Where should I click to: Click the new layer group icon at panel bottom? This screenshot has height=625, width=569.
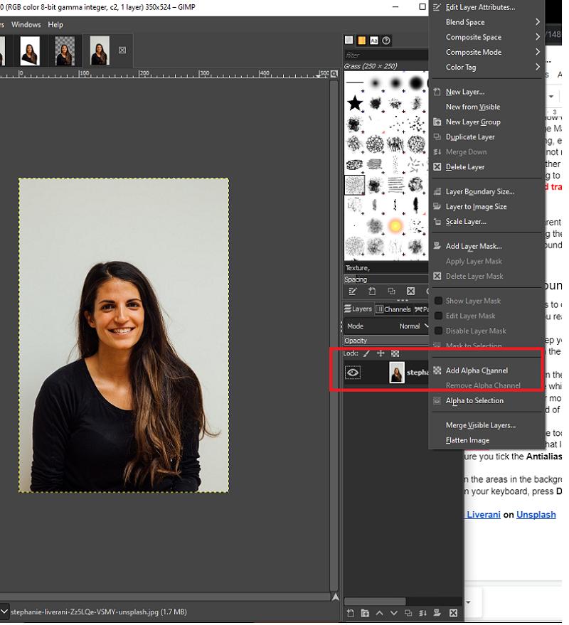[x=365, y=613]
